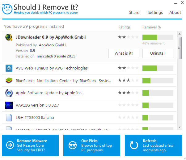
Task: Click the scrollbar up arrow
Action: (x=180, y=34)
